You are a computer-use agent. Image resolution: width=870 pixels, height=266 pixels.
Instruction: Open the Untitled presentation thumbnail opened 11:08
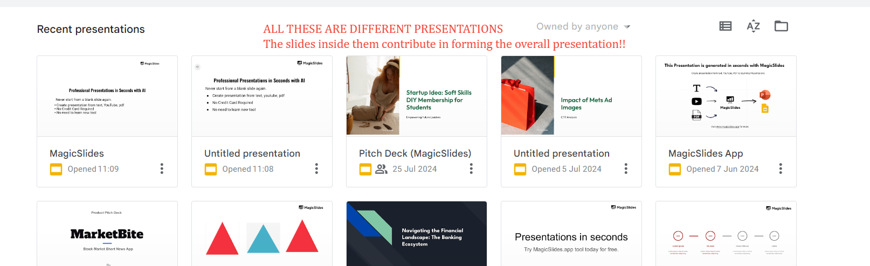[x=262, y=96]
